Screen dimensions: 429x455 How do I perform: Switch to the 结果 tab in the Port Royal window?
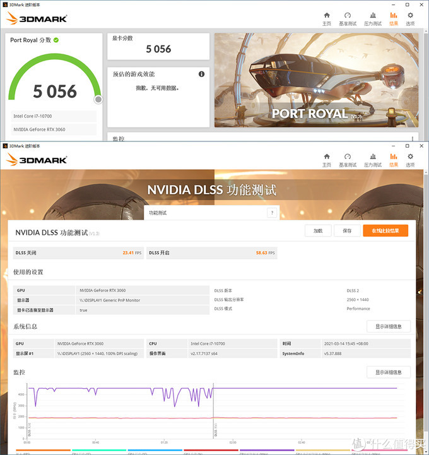[394, 18]
